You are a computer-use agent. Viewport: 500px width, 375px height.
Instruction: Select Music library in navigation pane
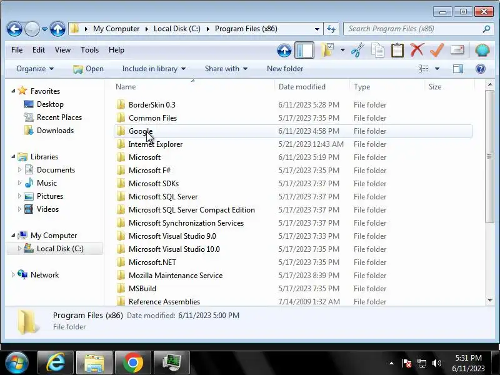pos(46,183)
